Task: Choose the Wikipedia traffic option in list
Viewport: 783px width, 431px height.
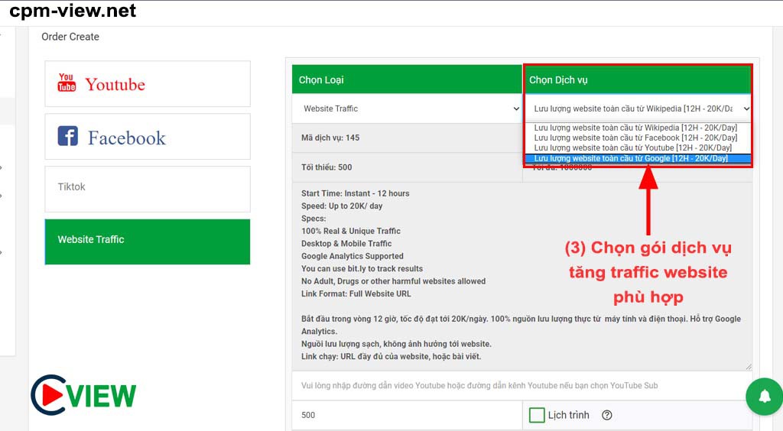Action: [x=635, y=128]
